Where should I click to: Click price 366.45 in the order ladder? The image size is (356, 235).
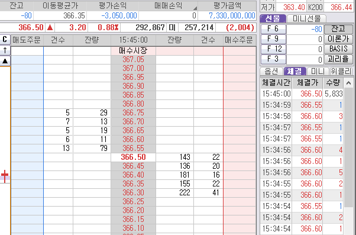point(133,166)
